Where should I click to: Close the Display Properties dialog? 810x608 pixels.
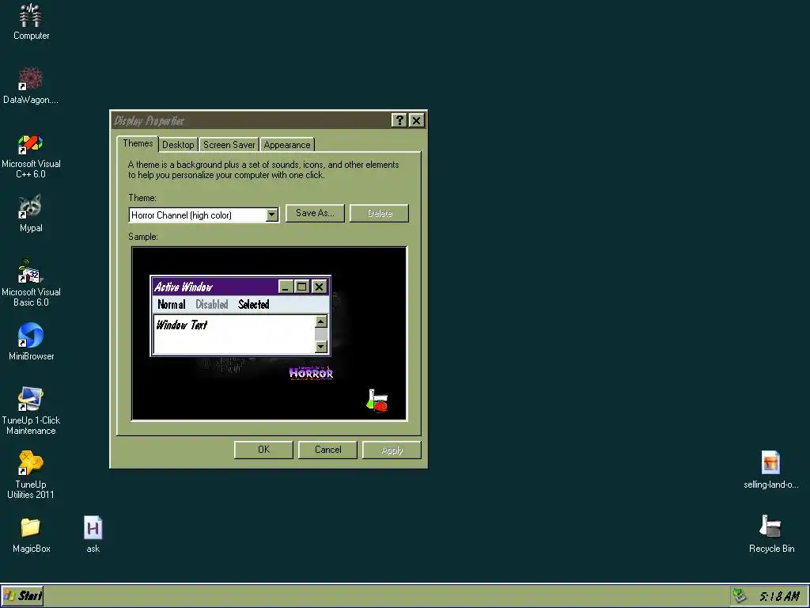[416, 120]
